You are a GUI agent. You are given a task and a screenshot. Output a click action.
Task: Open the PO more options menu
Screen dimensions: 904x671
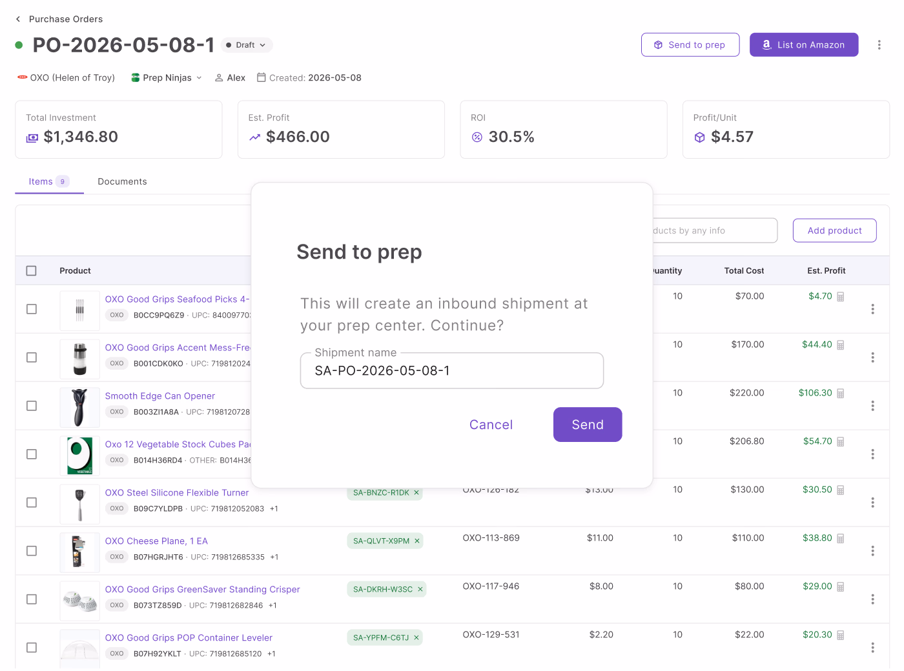879,45
